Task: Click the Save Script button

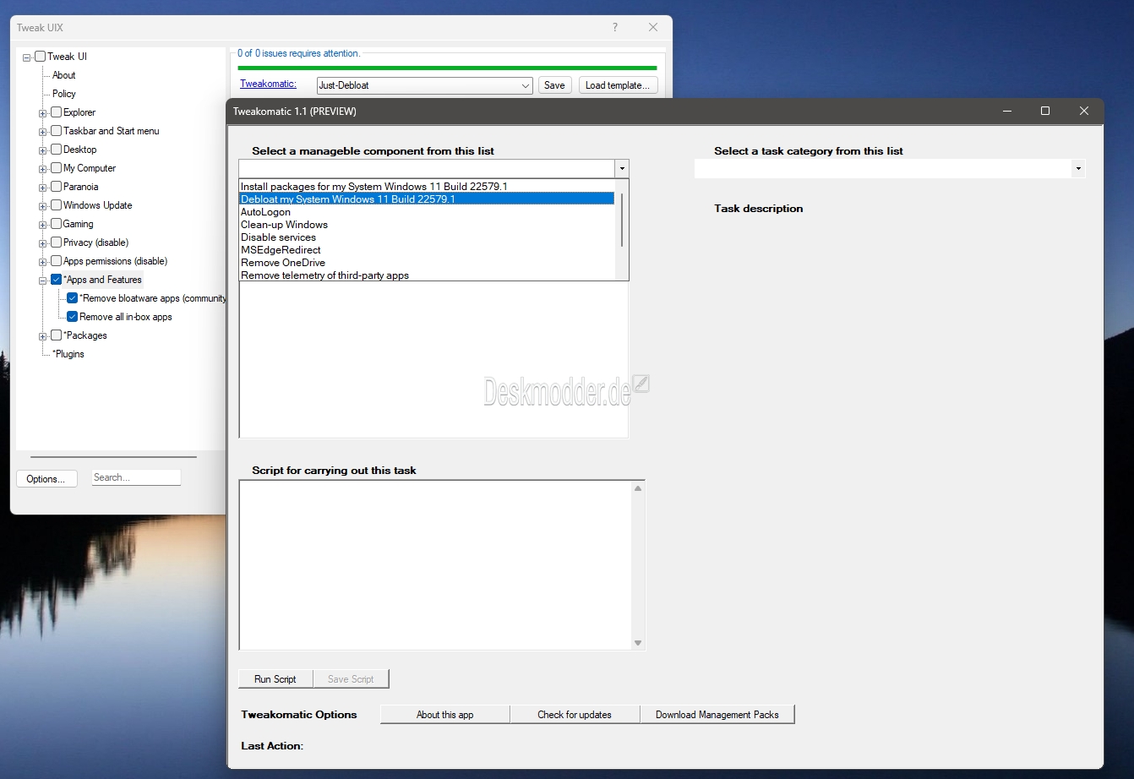Action: tap(351, 679)
